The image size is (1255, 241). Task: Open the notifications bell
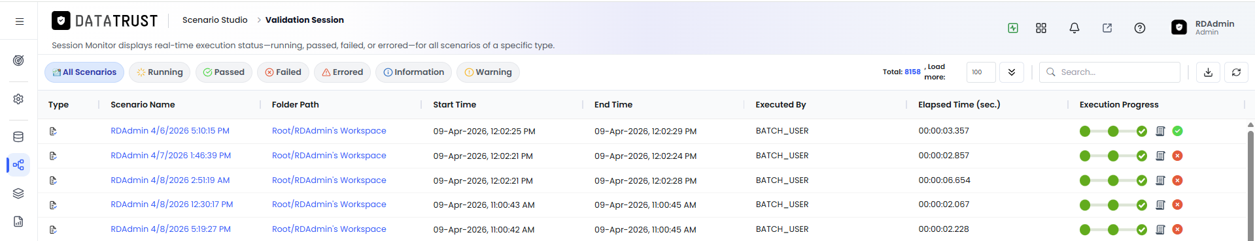click(1074, 28)
